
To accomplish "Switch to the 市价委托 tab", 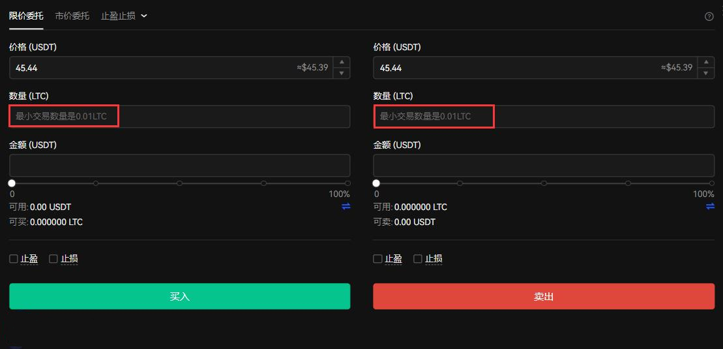I will click(x=72, y=16).
